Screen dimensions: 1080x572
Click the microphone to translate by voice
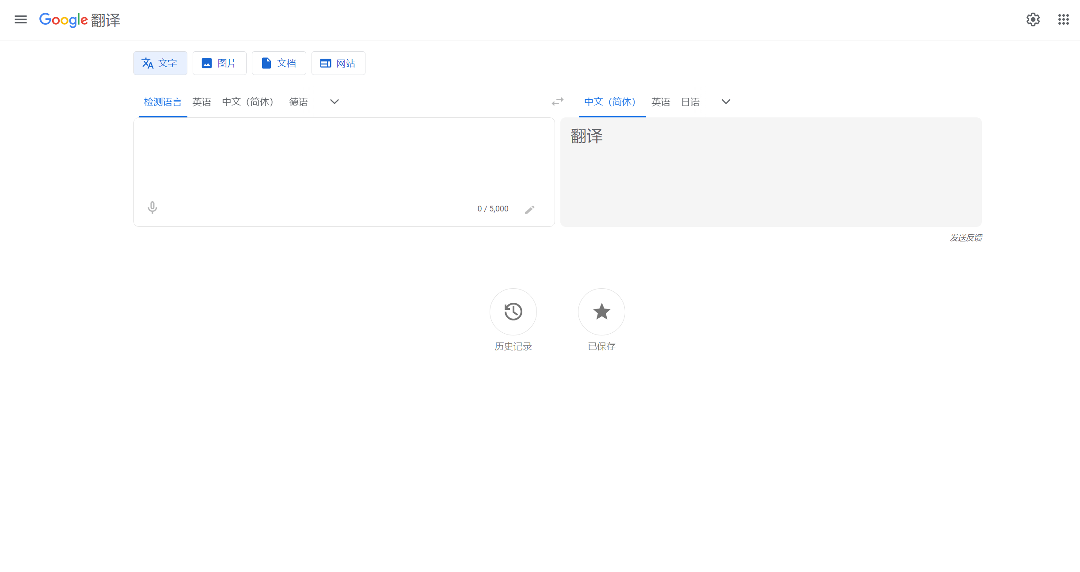click(x=152, y=207)
